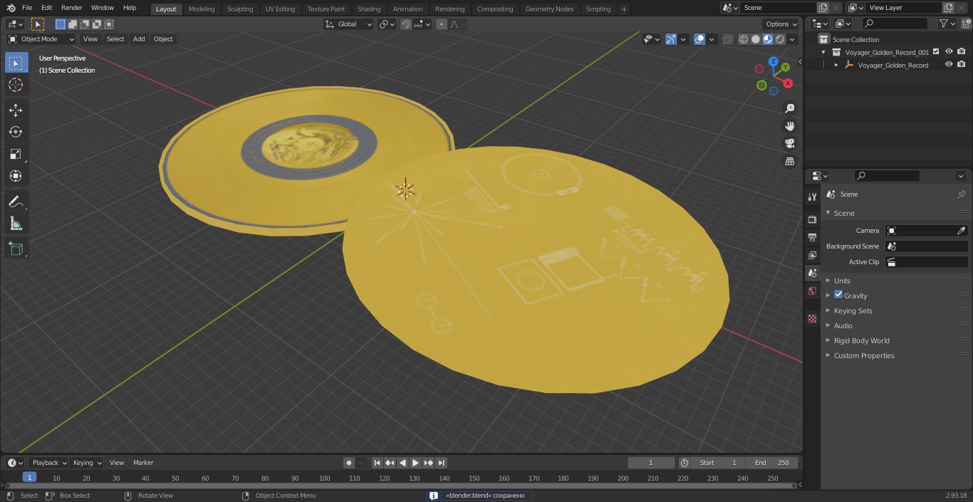Image resolution: width=973 pixels, height=502 pixels.
Task: Click the play animation button
Action: pos(415,463)
